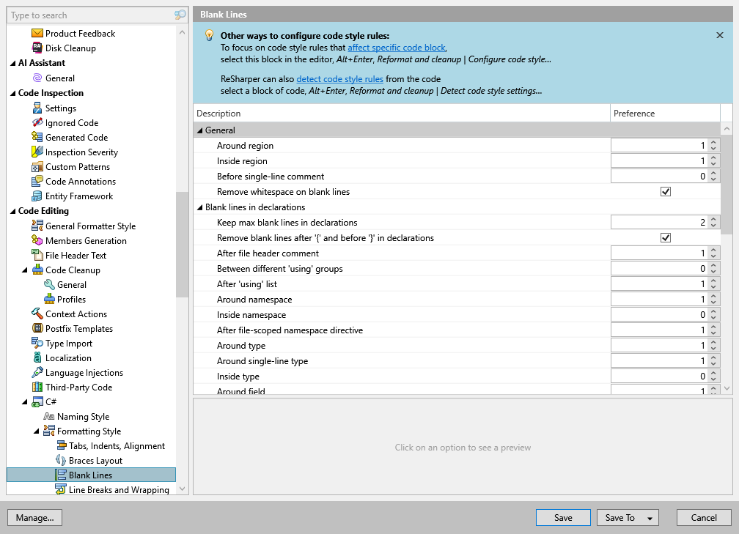Click the Inspection Severity icon
This screenshot has width=739, height=534.
point(37,152)
